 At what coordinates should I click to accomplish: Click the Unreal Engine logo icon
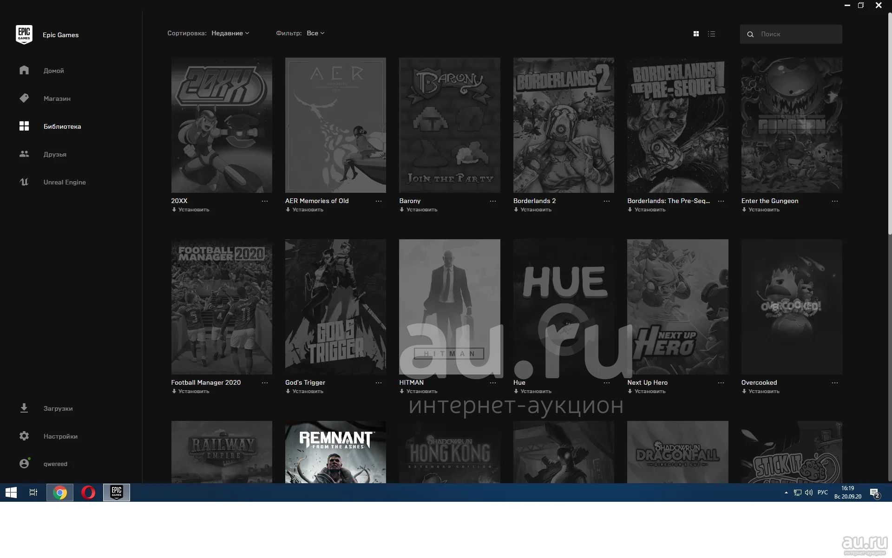24,182
